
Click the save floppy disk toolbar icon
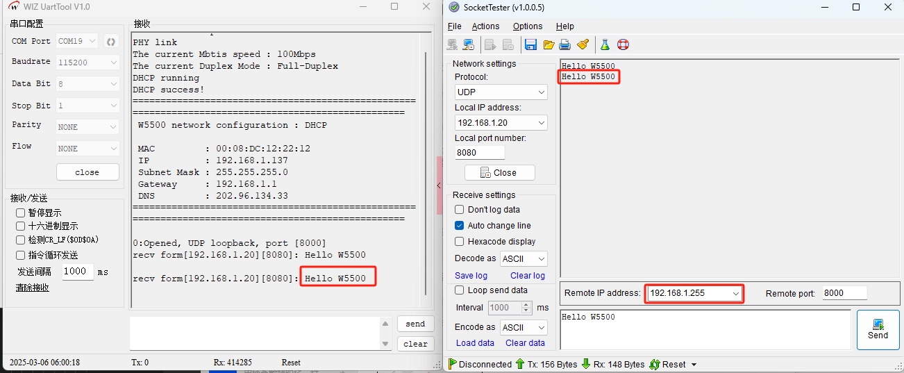530,44
